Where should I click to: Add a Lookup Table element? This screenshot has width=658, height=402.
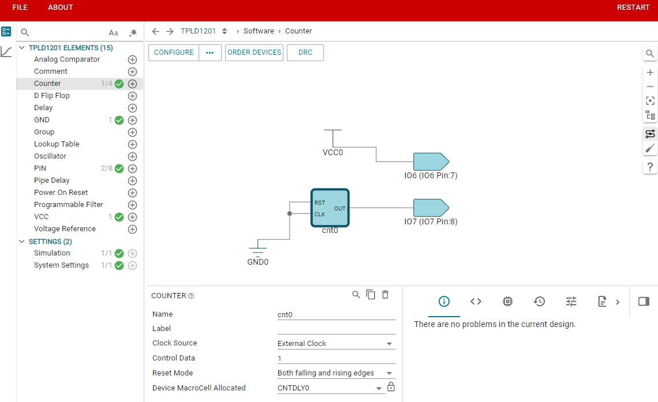pyautogui.click(x=132, y=145)
